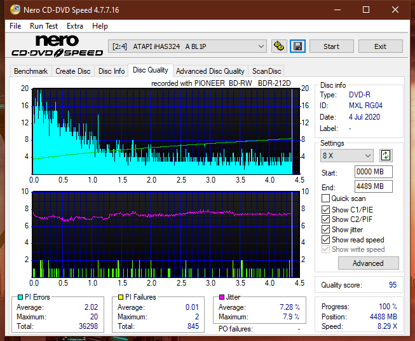Viewport: 415px width, 341px height.
Task: Click the PI Failures total value 845
Action: tap(193, 326)
